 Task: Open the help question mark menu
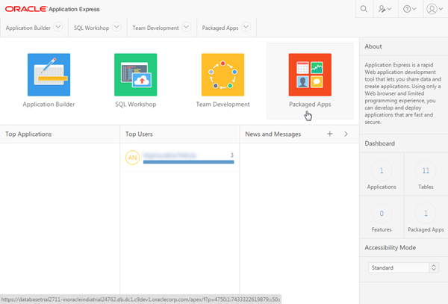point(409,9)
